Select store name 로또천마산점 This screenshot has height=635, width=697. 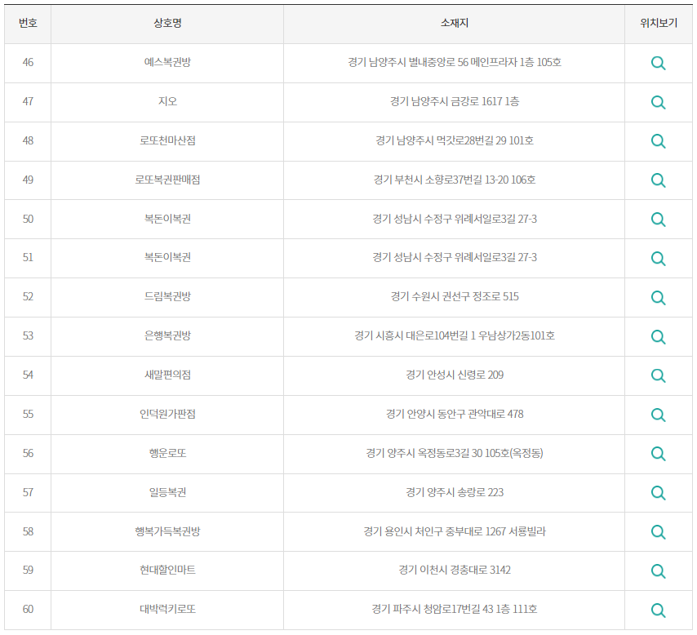click(x=167, y=140)
